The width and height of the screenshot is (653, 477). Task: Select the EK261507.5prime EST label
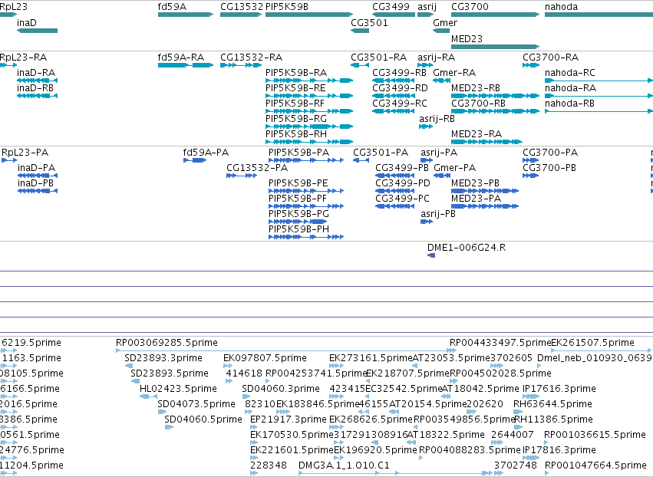coord(592,343)
